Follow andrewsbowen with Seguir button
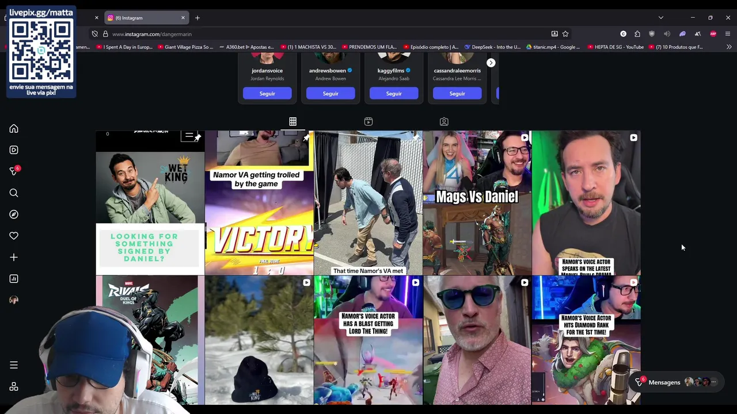 (330, 93)
